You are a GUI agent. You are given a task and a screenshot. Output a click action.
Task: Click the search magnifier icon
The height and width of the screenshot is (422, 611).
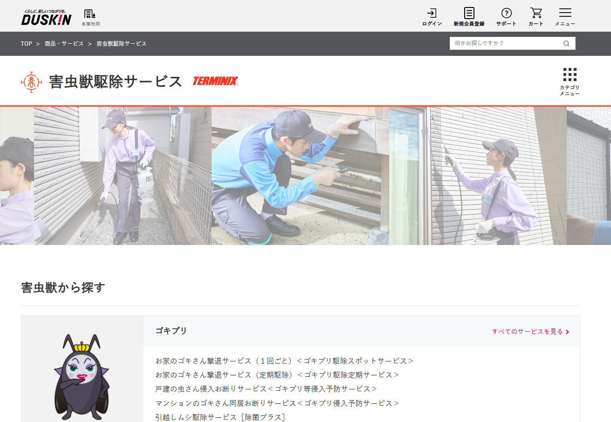tap(566, 43)
